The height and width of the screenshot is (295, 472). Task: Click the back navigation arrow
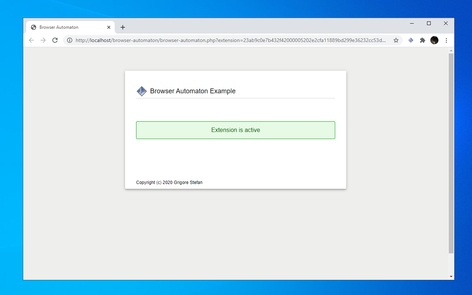pos(31,40)
